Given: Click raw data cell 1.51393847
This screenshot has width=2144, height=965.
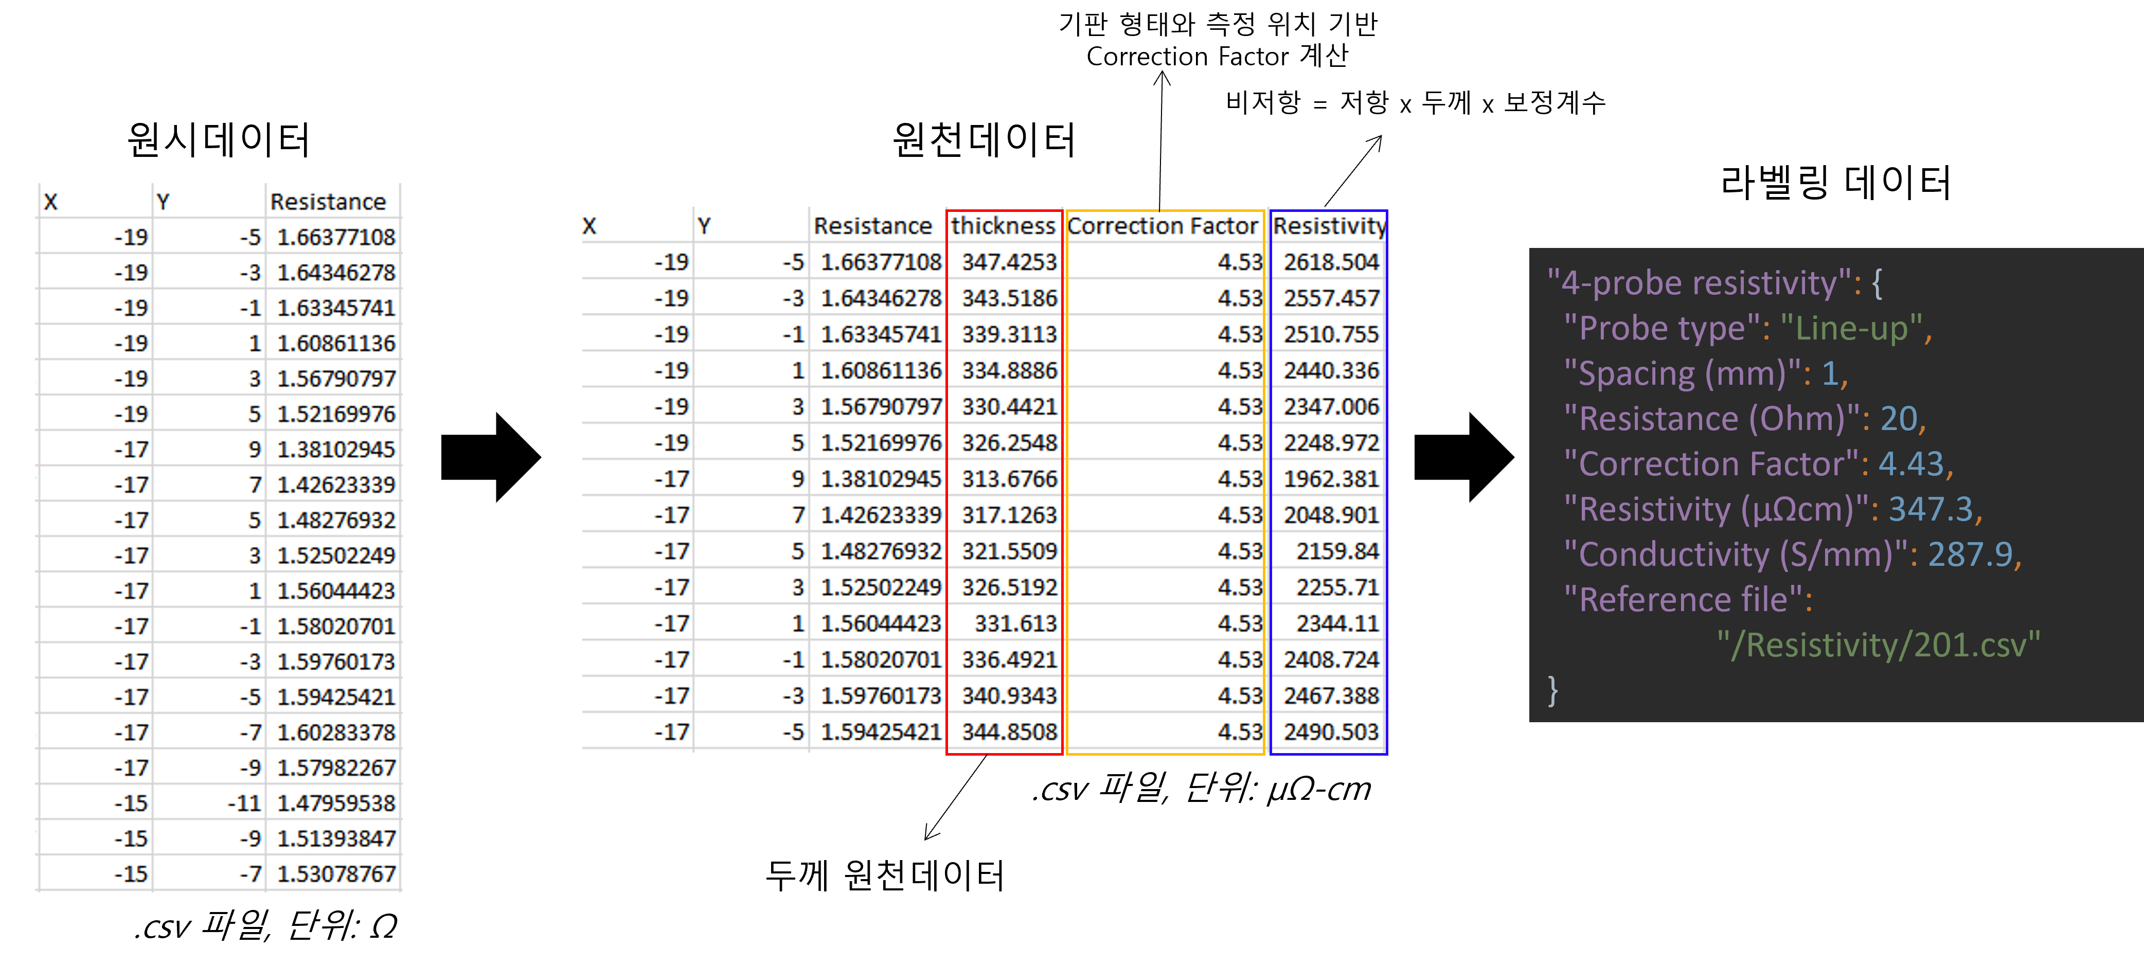Looking at the screenshot, I should (x=336, y=838).
